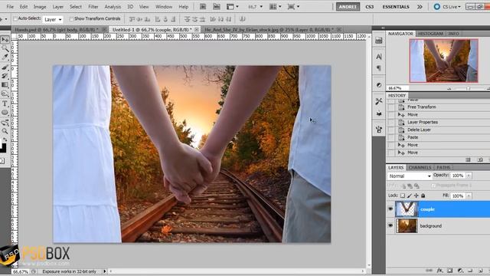Select Layer Properties history state
Viewport: 490px width, 276px height.
click(x=423, y=122)
